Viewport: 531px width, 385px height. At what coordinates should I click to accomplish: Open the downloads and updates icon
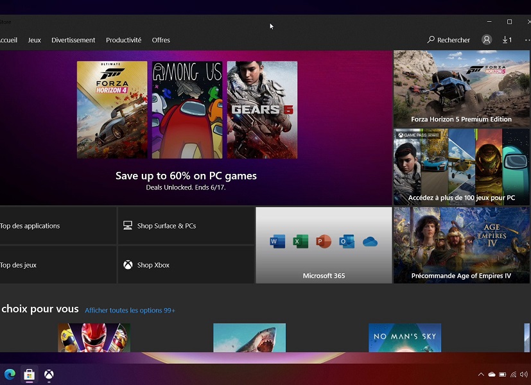pos(507,40)
